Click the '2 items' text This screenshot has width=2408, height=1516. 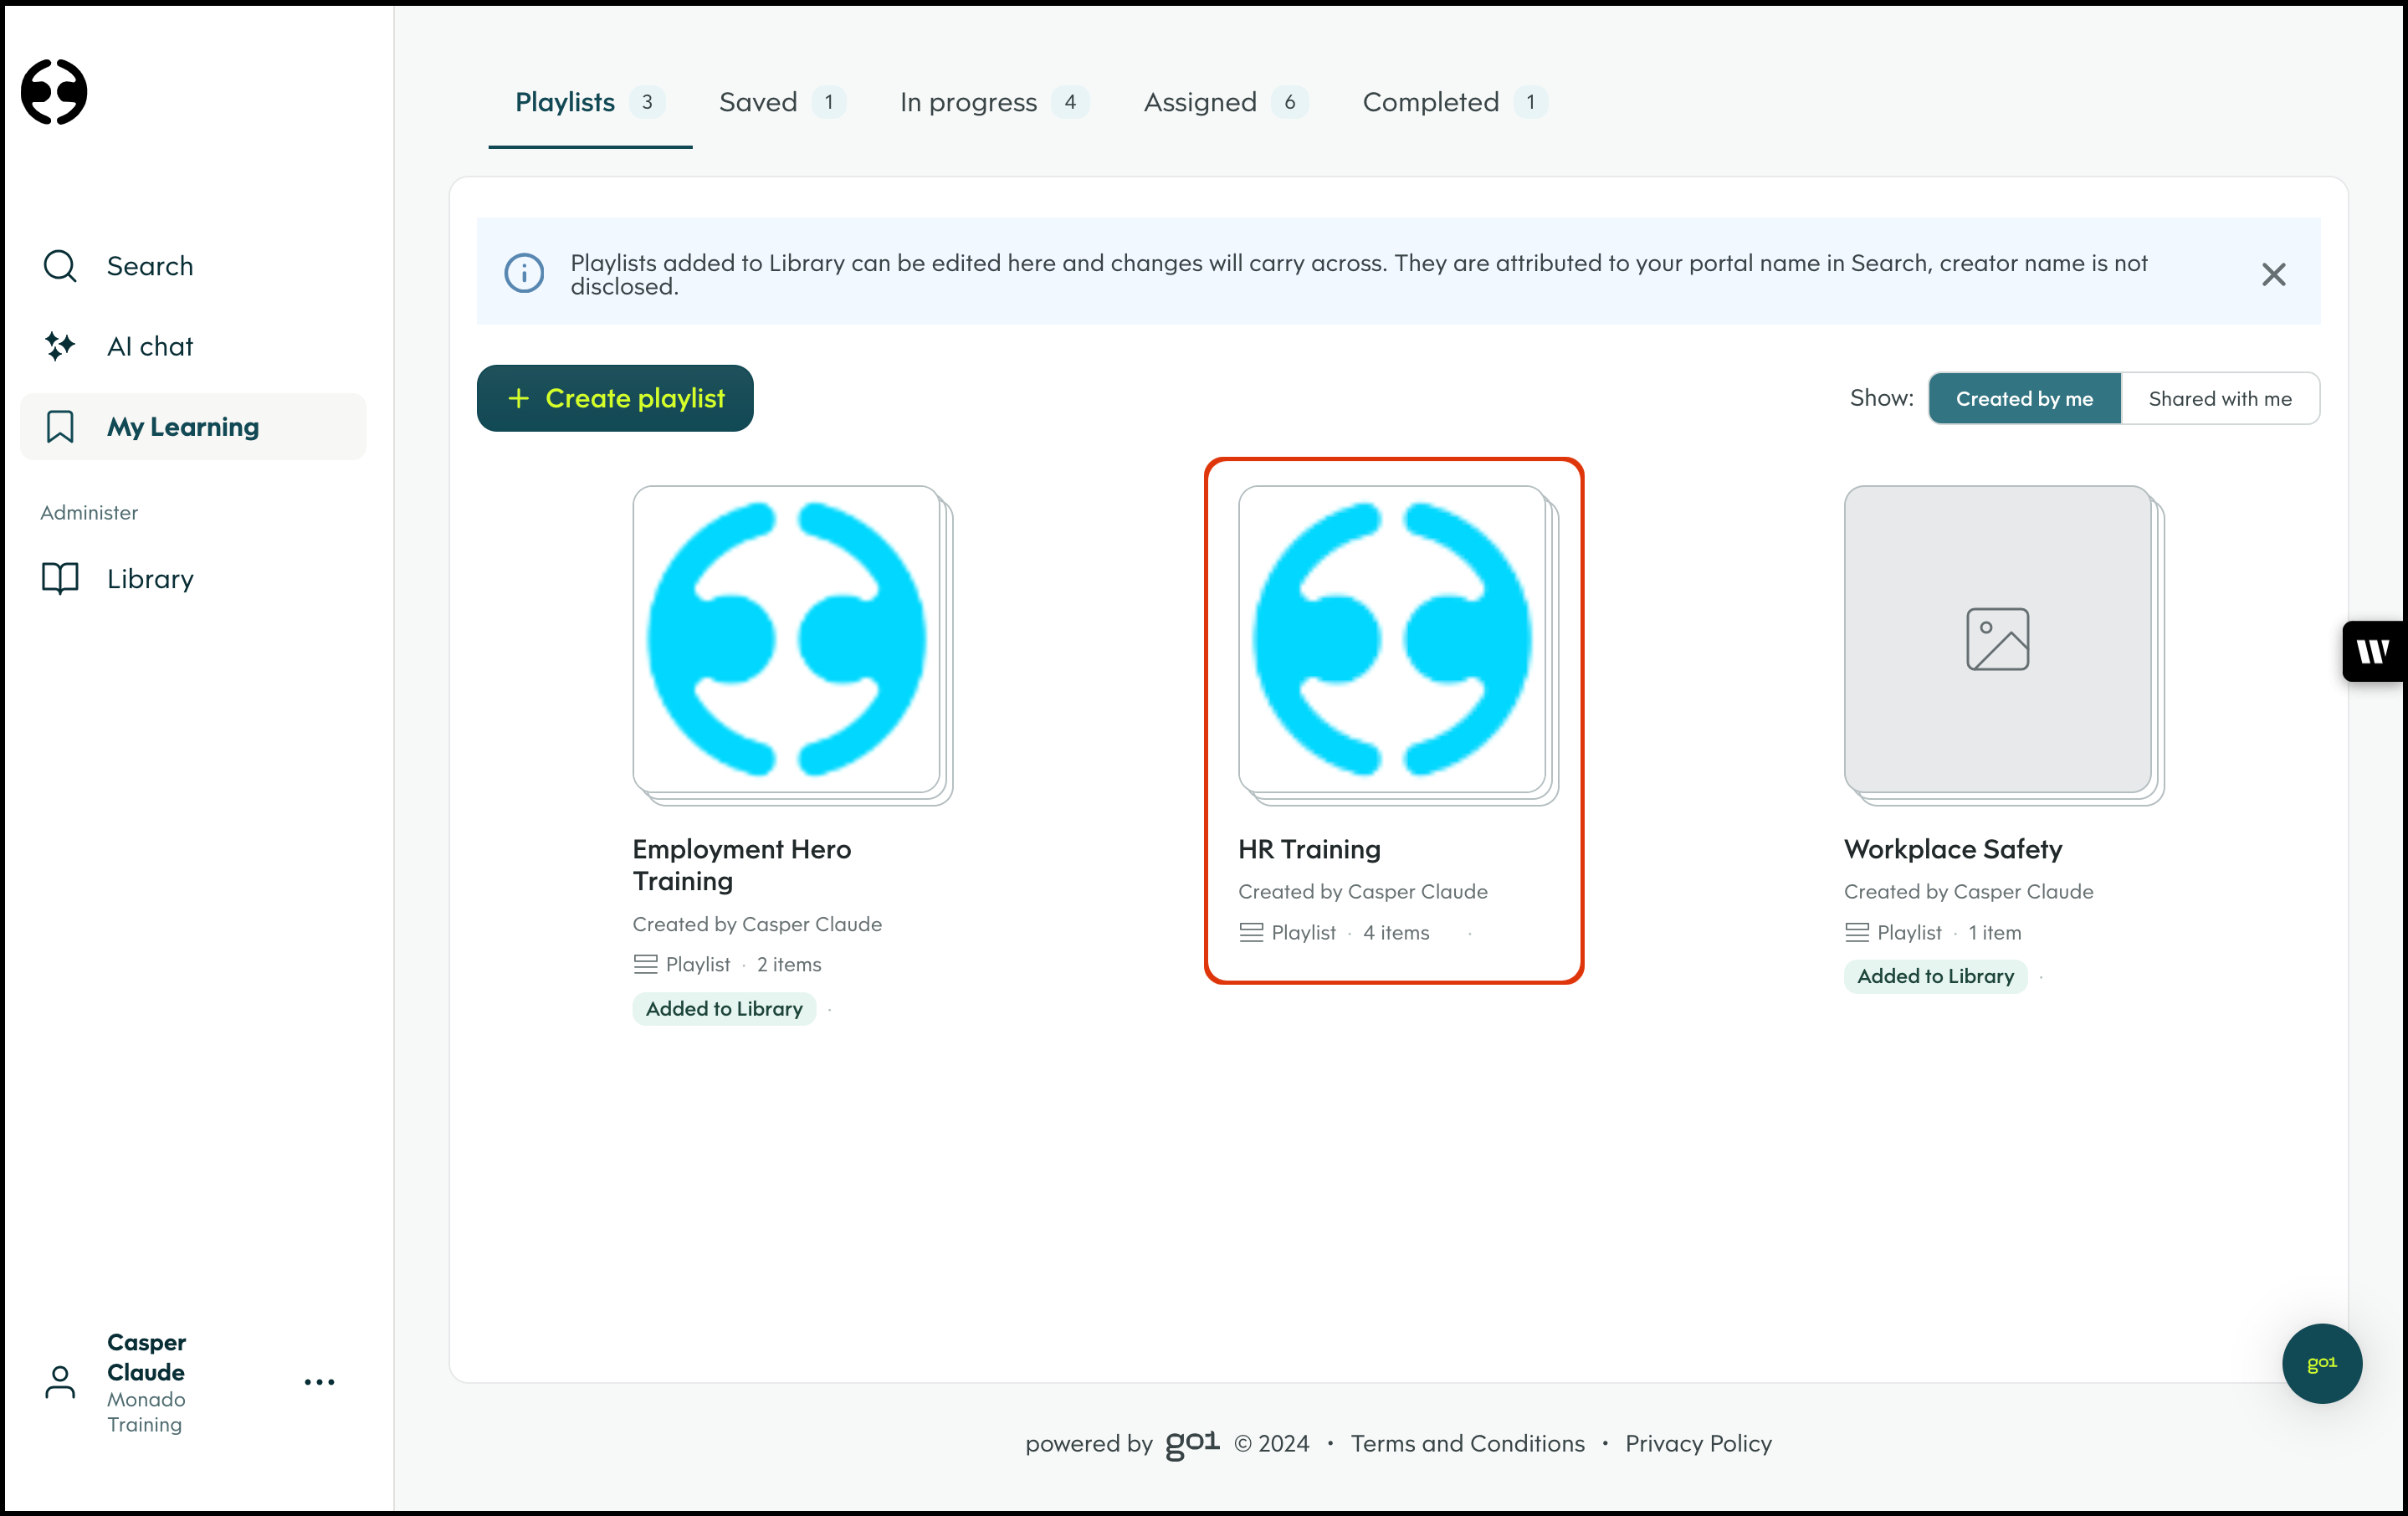[789, 965]
